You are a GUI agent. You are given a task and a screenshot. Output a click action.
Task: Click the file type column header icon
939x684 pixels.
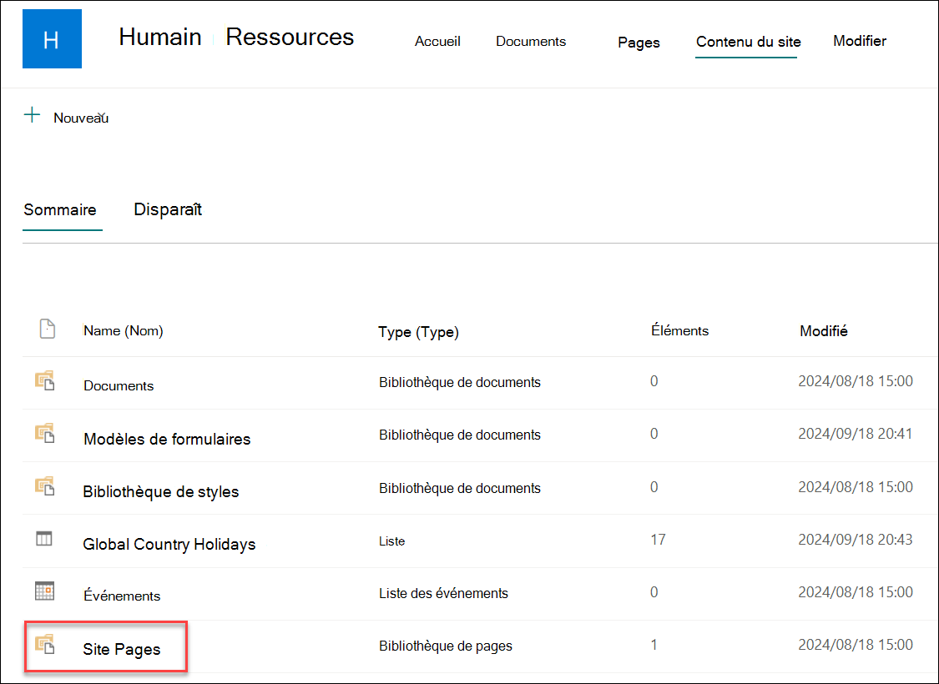(48, 329)
